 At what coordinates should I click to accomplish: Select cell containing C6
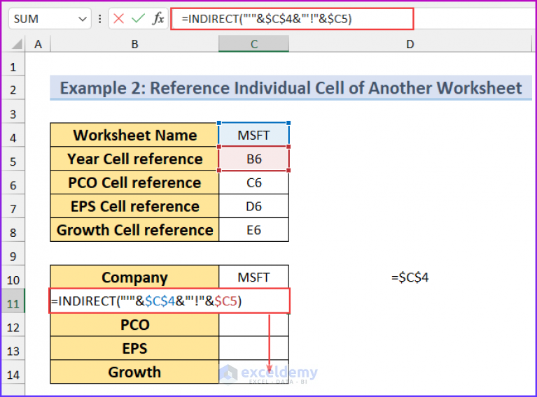pos(253,182)
